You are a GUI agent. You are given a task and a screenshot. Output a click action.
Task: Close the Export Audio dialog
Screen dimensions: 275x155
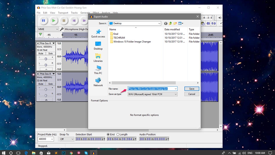coord(197,16)
